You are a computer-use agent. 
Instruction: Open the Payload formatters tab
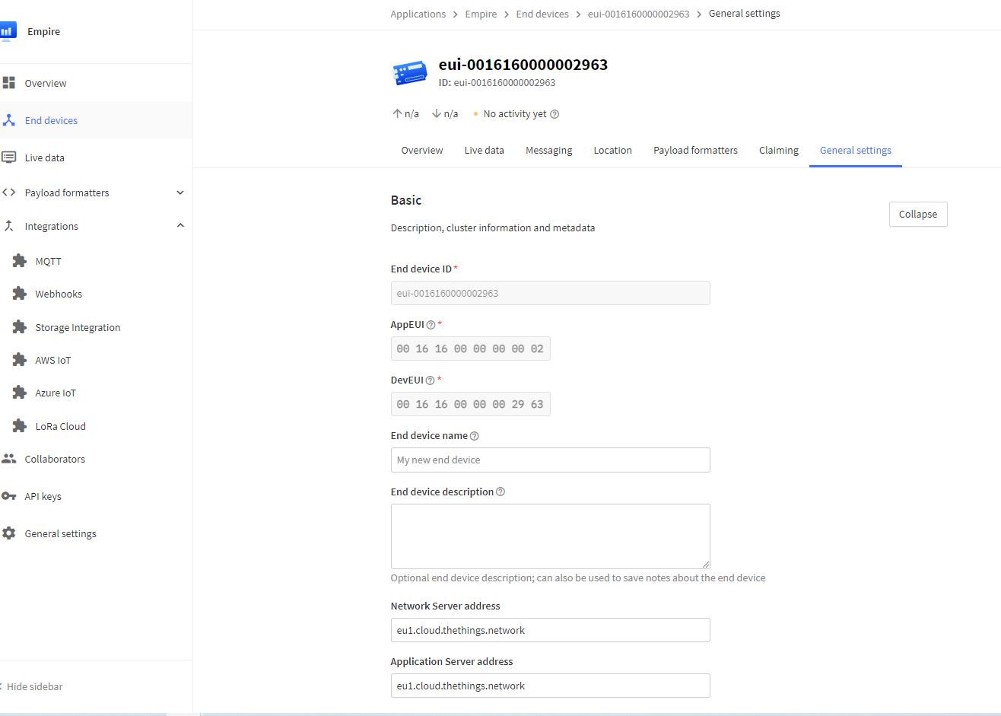(x=695, y=151)
